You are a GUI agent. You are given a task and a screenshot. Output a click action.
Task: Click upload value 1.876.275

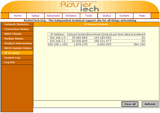pos(77,44)
